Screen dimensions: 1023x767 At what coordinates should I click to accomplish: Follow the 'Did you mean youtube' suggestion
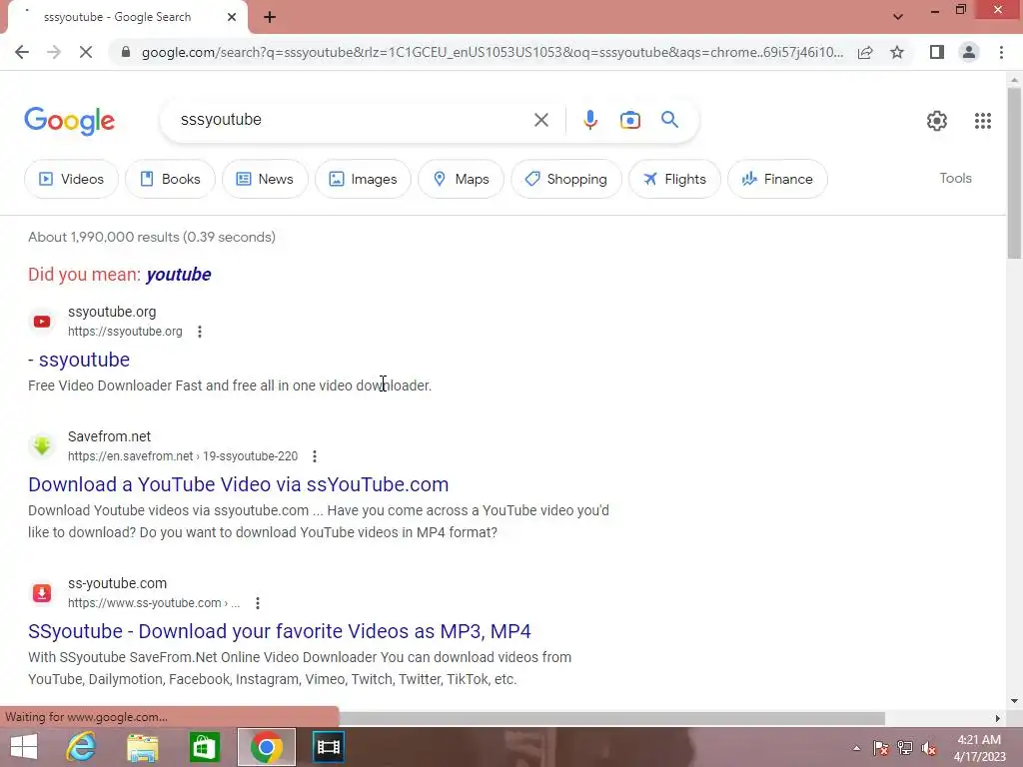pyautogui.click(x=178, y=275)
